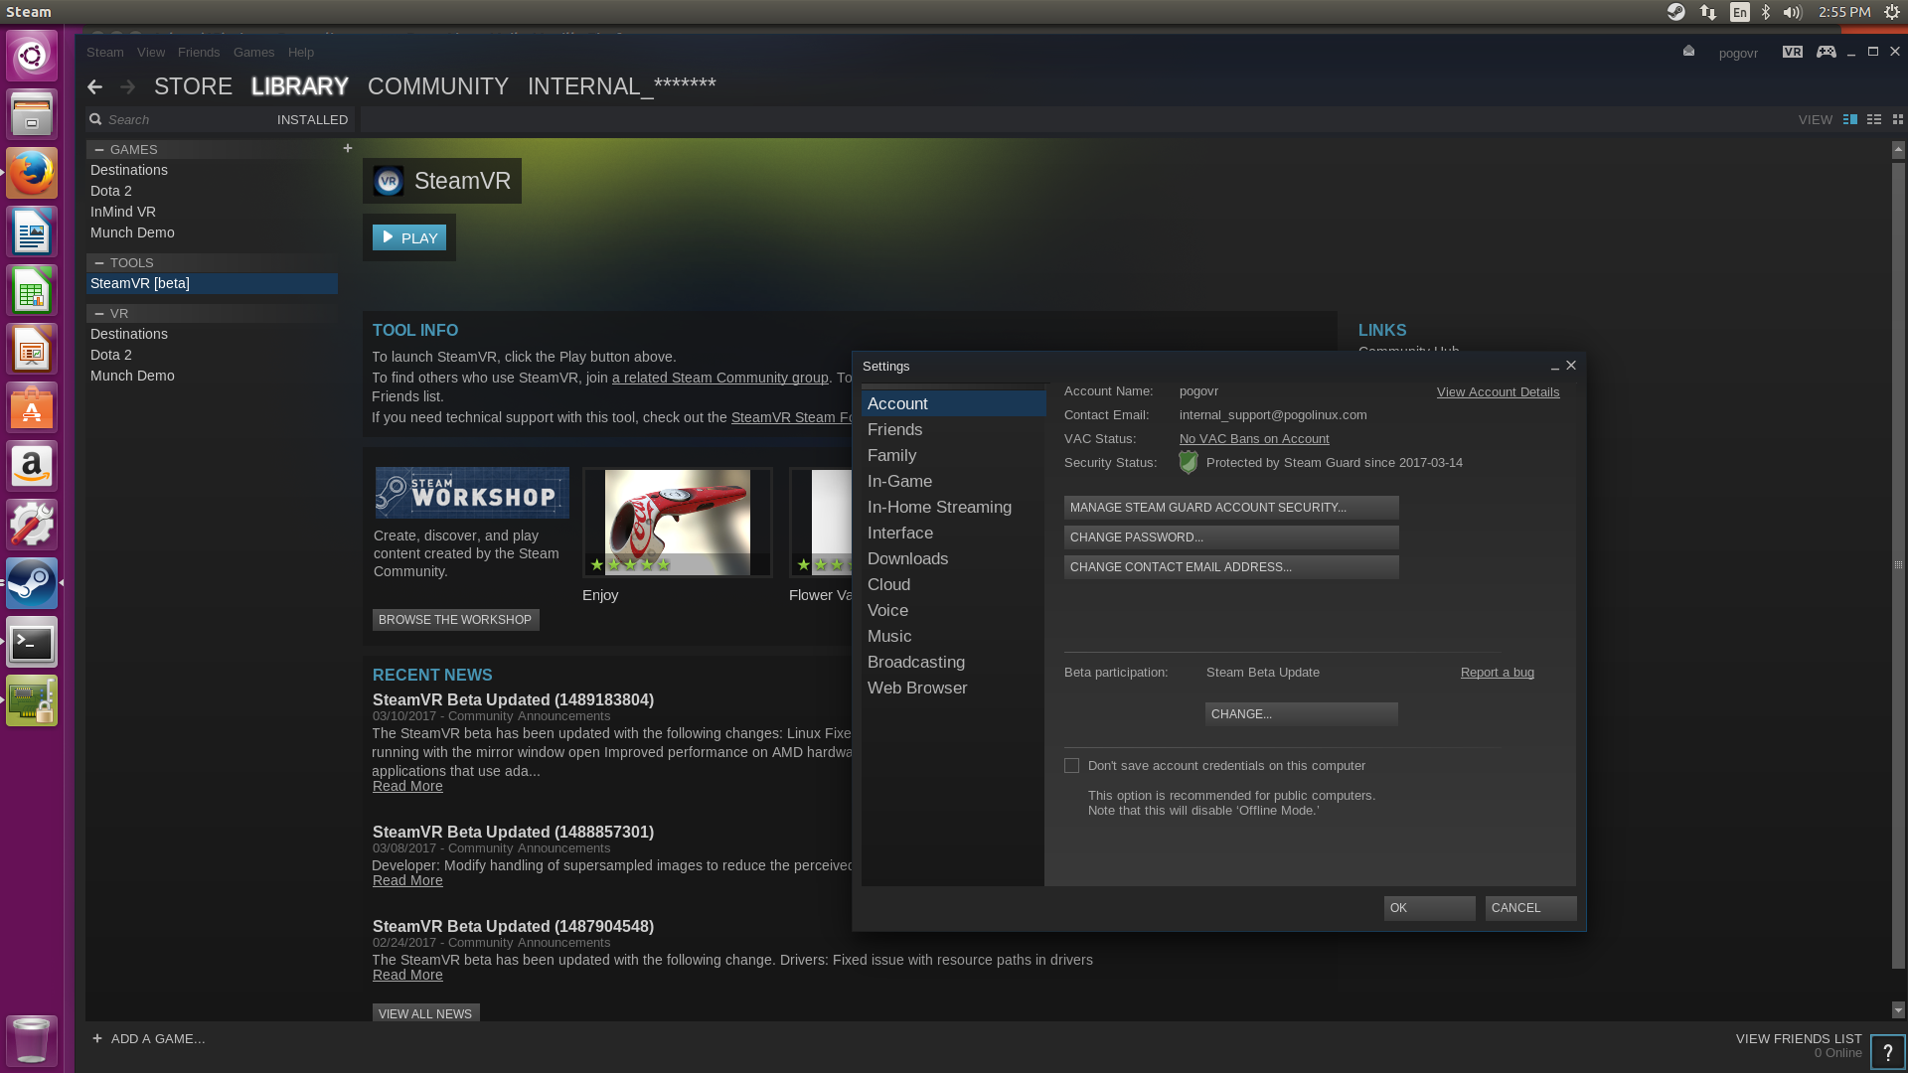Screen dimensions: 1908x1073
Task: Open the Steam menu
Action: point(105,53)
